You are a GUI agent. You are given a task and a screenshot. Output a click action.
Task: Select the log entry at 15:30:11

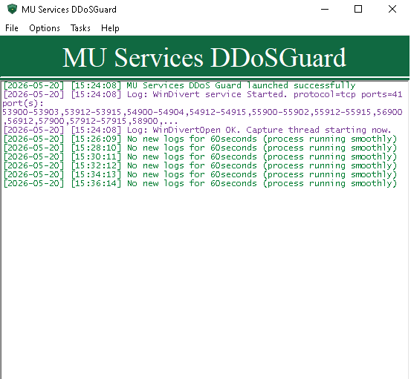200,156
